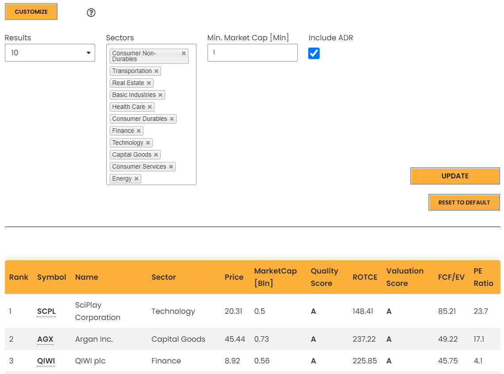Screen dimensions: 504x374
Task: Click the Price column header
Action: [x=234, y=277]
